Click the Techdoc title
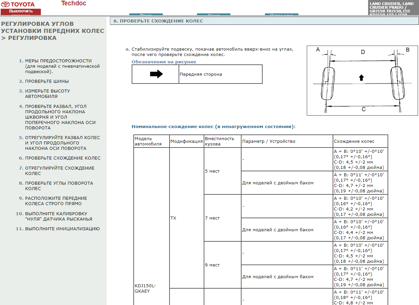The image size is (419, 305). [x=73, y=3]
